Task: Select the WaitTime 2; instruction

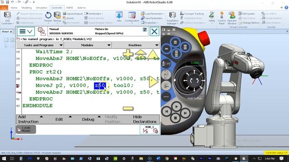Action: [54, 52]
